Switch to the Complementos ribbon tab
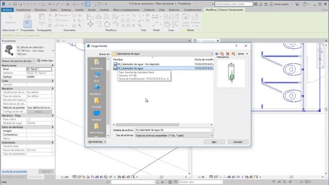Image resolution: width=329 pixels, height=185 pixels. click(x=192, y=10)
